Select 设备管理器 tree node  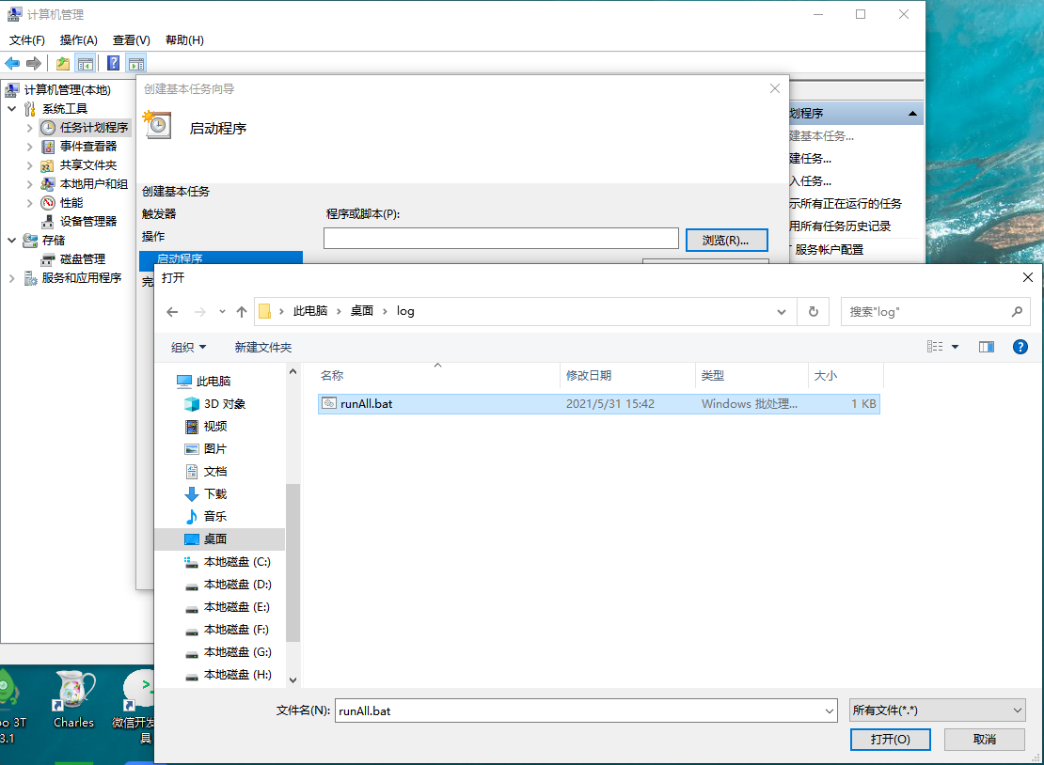tap(87, 222)
